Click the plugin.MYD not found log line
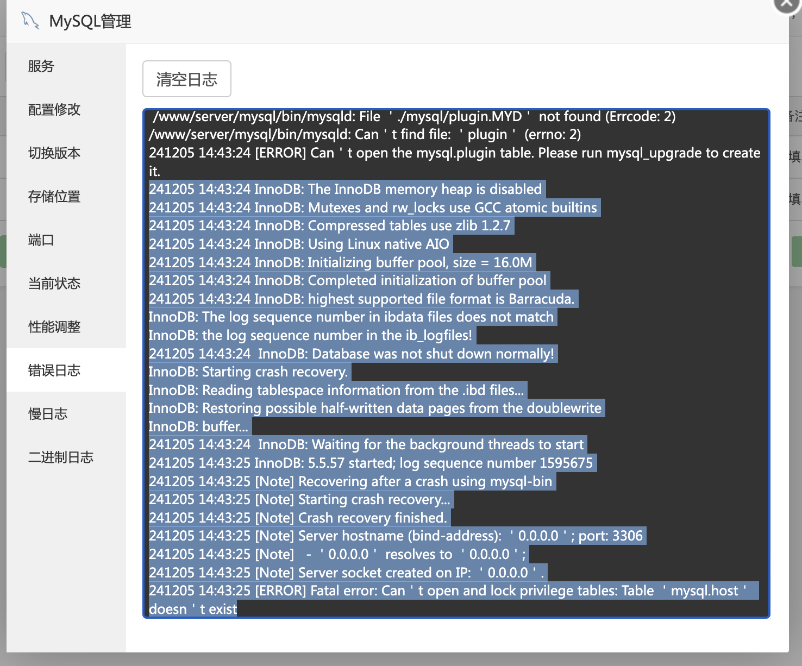 pos(414,116)
